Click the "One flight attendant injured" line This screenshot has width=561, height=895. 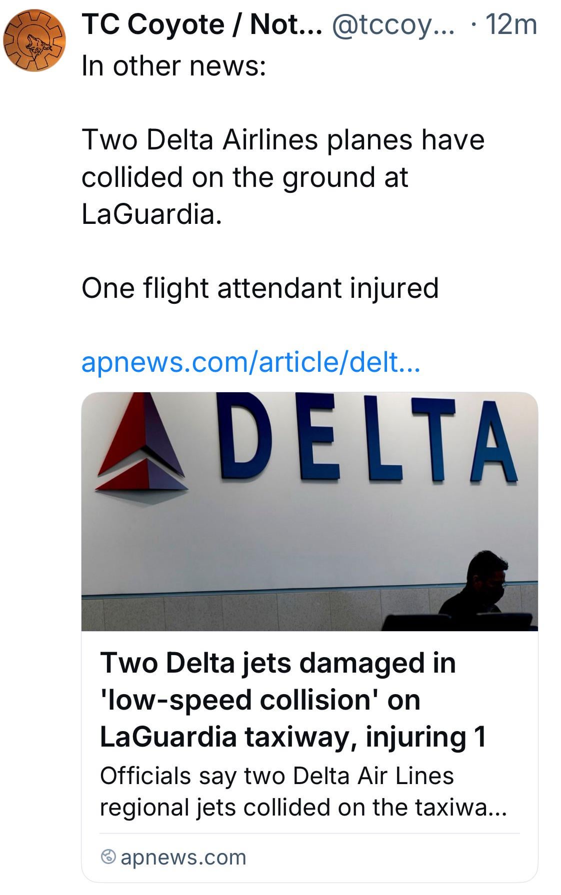click(x=260, y=288)
